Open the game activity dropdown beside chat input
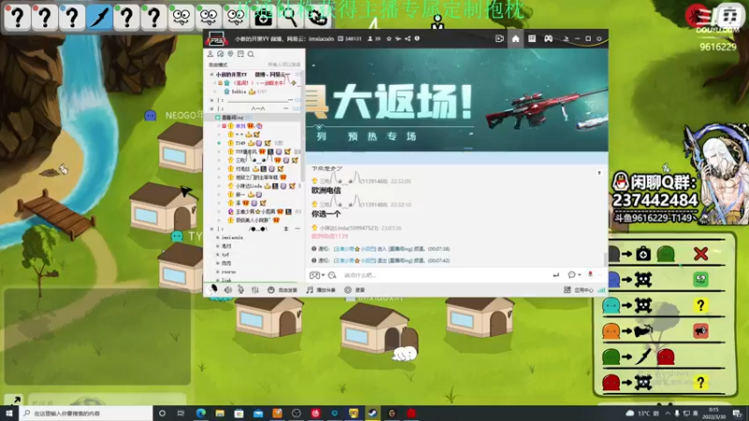The image size is (749, 421). (316, 275)
